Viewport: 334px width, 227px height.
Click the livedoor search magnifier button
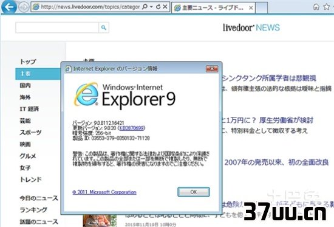(104, 27)
